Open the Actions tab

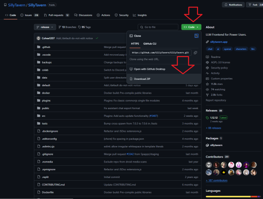pyautogui.click(x=103, y=15)
